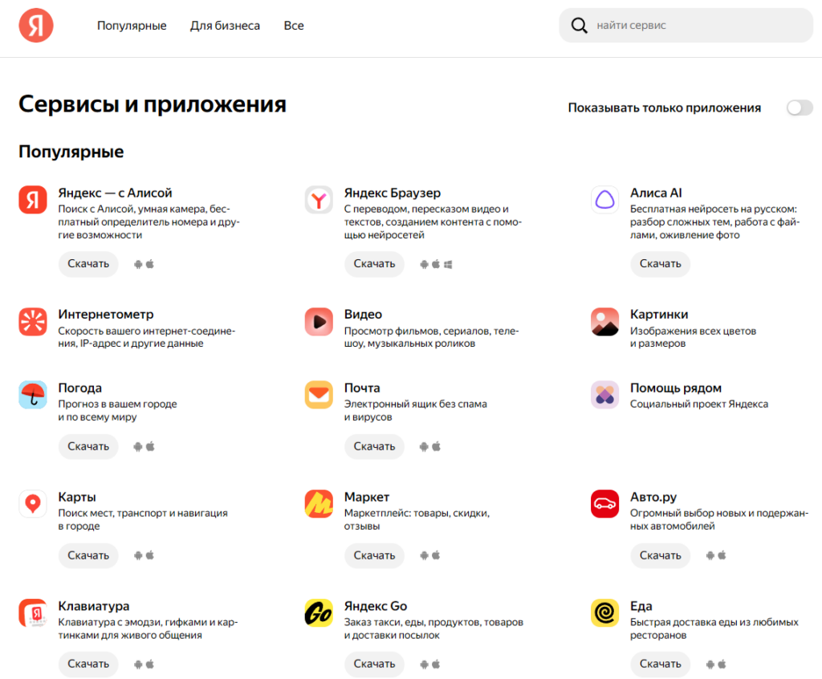
Task: Click the Apple icon beside Почта's Скачать button
Action: click(436, 446)
